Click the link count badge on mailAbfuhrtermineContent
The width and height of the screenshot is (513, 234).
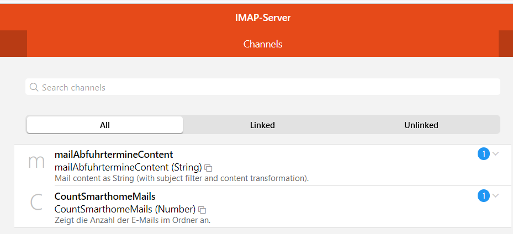click(483, 154)
